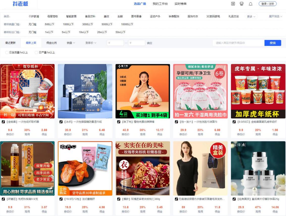Image resolution: width=286 pixels, height=216 pixels.
Task: Open the shop store icon in header
Action: point(242,4)
